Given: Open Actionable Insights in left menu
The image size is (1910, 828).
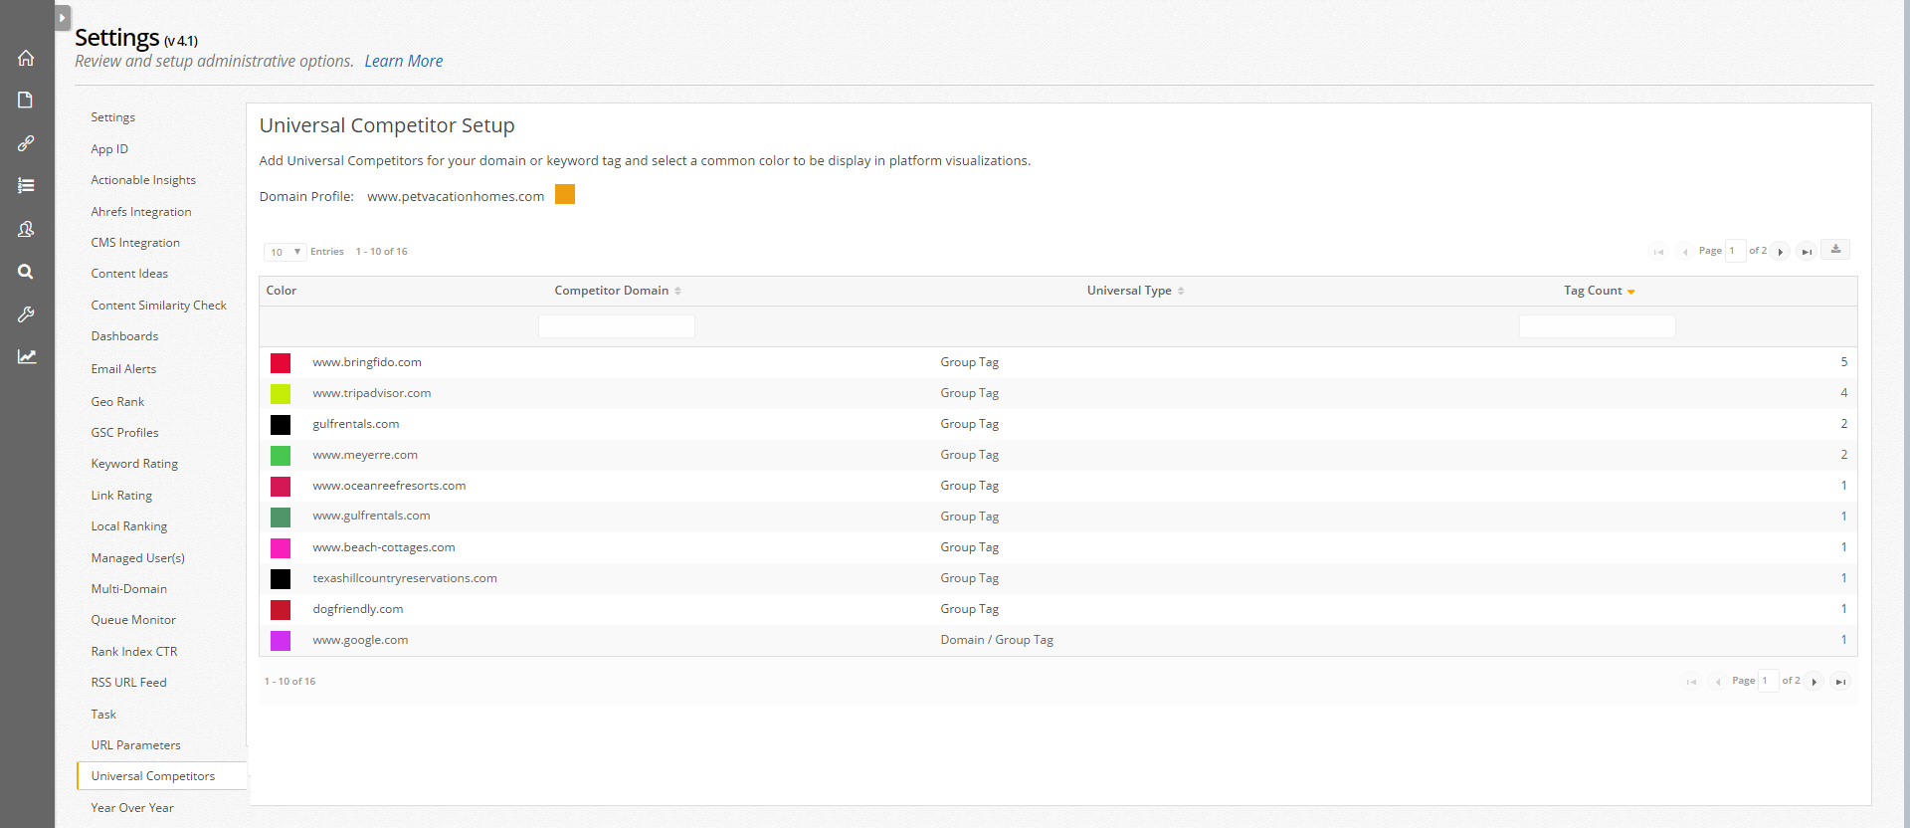Looking at the screenshot, I should 143,180.
